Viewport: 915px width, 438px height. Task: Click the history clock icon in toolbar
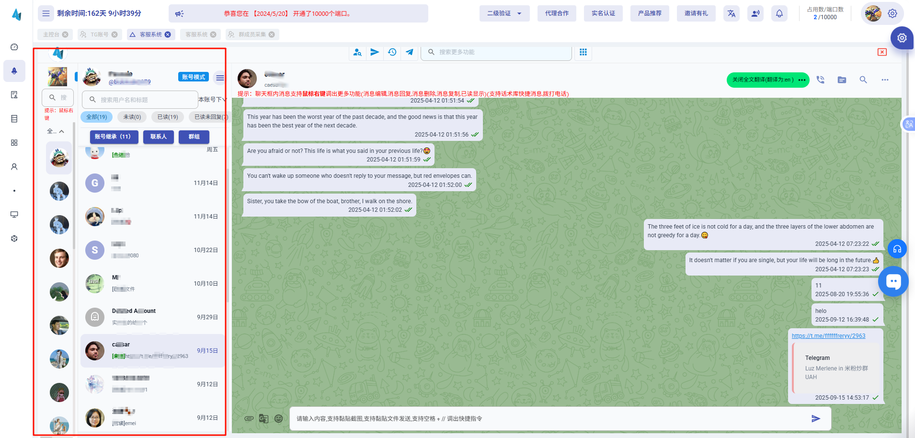pos(392,52)
